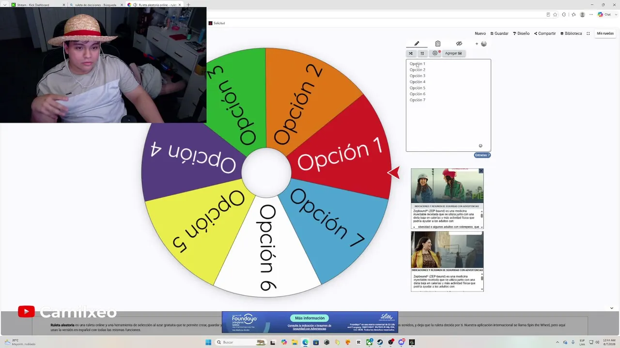The width and height of the screenshot is (620, 348).
Task: Open Microsoft Edge from the taskbar
Action: pos(305,342)
